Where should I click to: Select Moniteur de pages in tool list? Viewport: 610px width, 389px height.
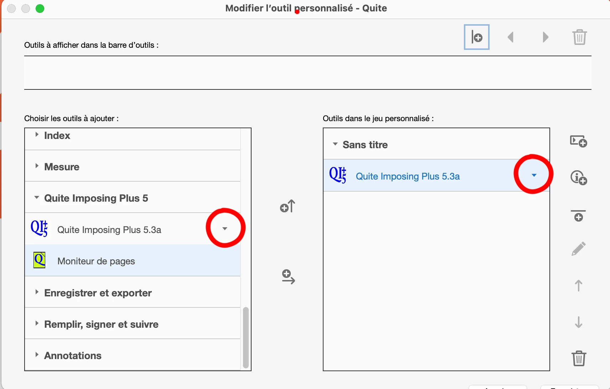pos(133,260)
